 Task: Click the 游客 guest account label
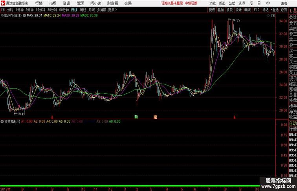pos(284,3)
